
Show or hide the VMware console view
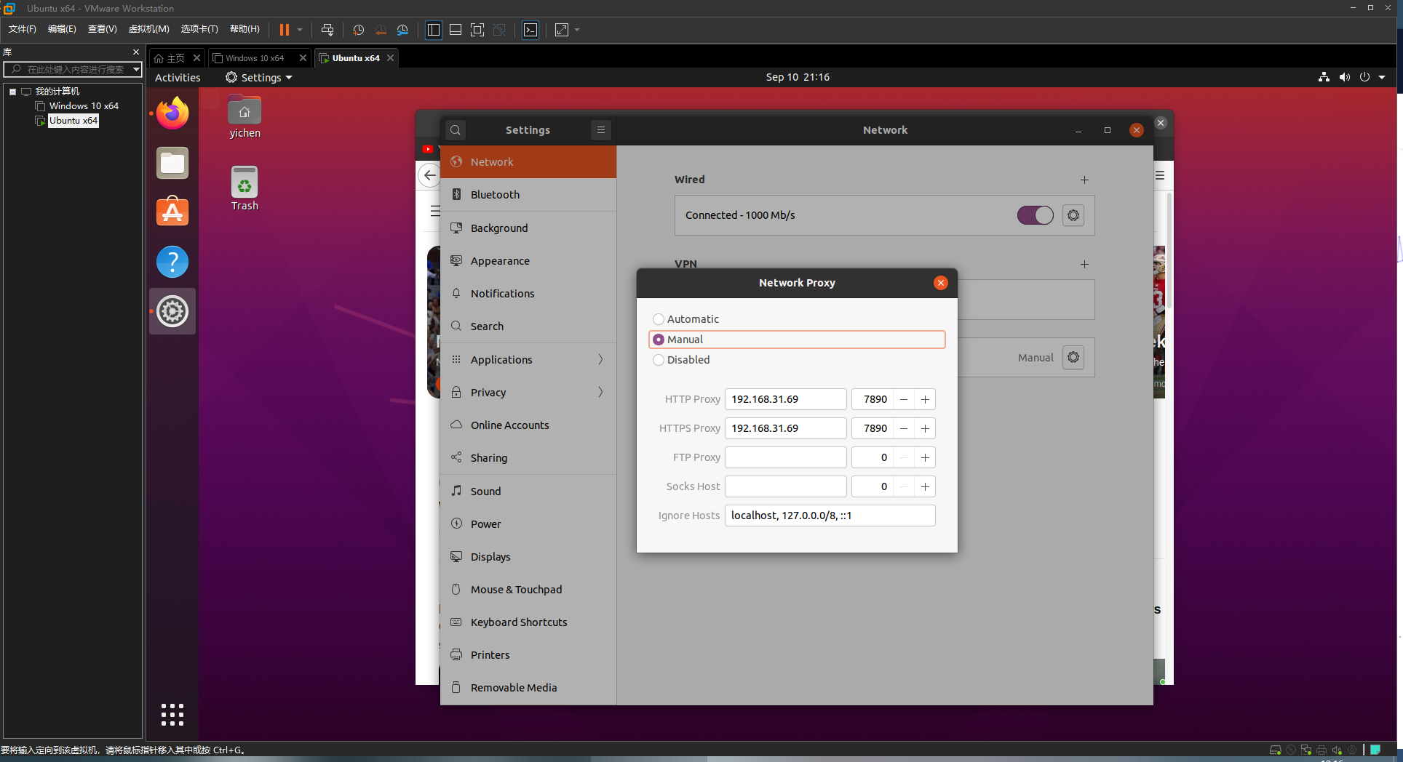click(x=456, y=30)
